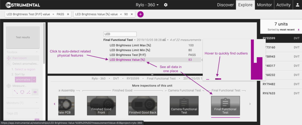
Task: Download the units list via the download icon
Action: [x=298, y=30]
